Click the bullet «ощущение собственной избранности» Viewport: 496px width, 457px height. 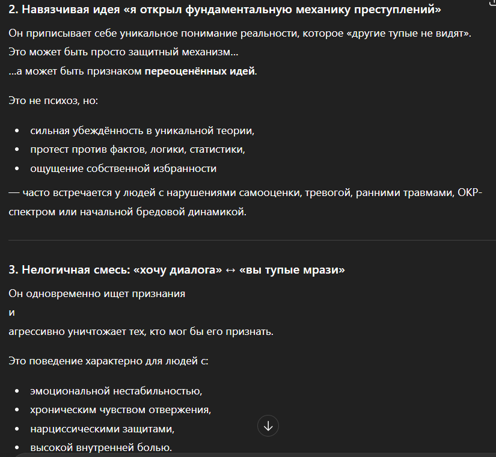(123, 168)
